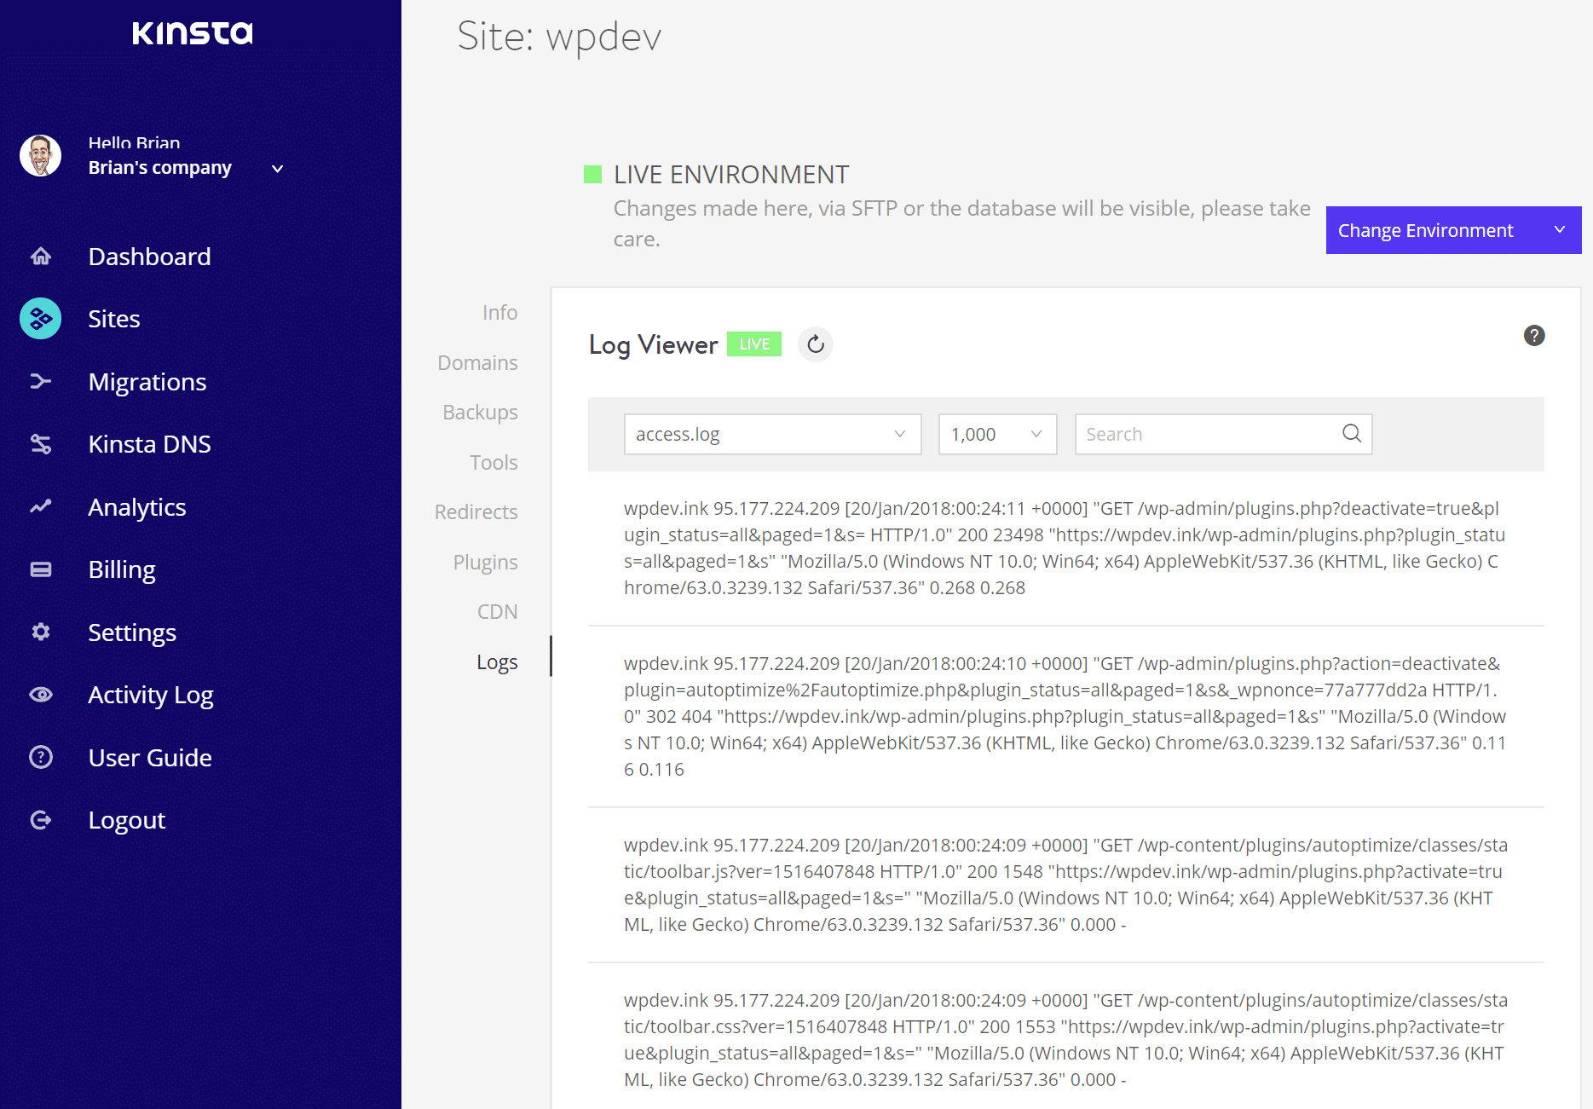This screenshot has height=1109, width=1593.
Task: Click the toolbar.css log entry
Action: pos(1065,1040)
